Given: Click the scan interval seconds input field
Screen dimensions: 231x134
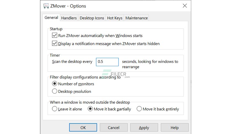Looking at the screenshot, I should [107, 62].
